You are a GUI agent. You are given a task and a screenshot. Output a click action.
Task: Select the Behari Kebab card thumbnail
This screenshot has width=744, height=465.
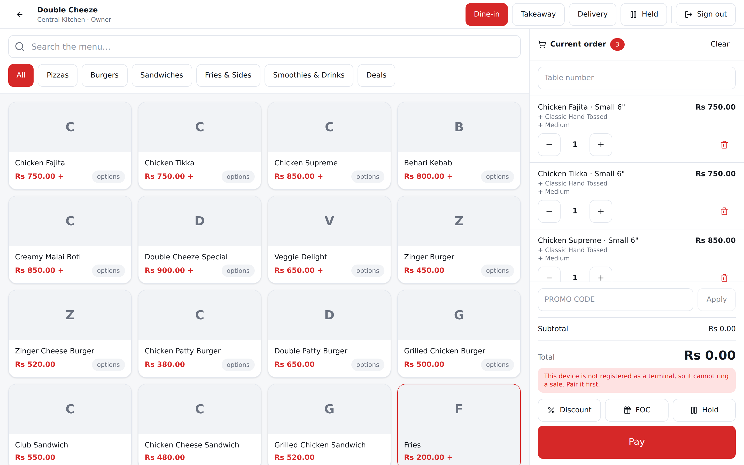[x=459, y=127]
